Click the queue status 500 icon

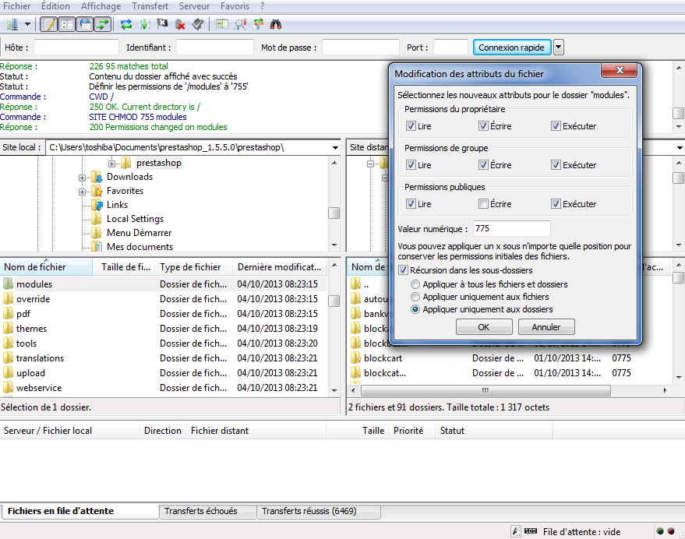point(531,531)
